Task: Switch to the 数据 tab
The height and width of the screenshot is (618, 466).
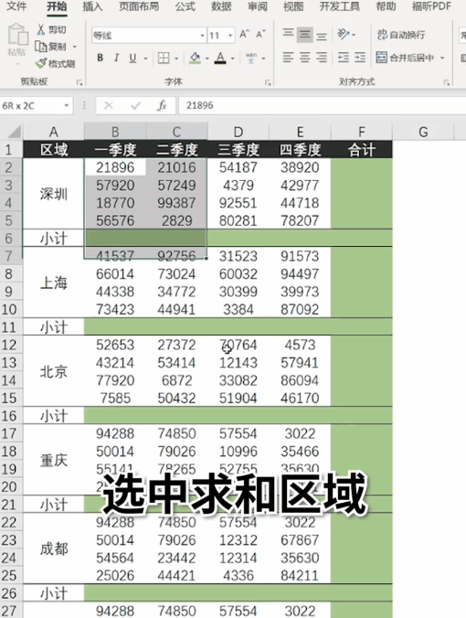Action: tap(221, 6)
